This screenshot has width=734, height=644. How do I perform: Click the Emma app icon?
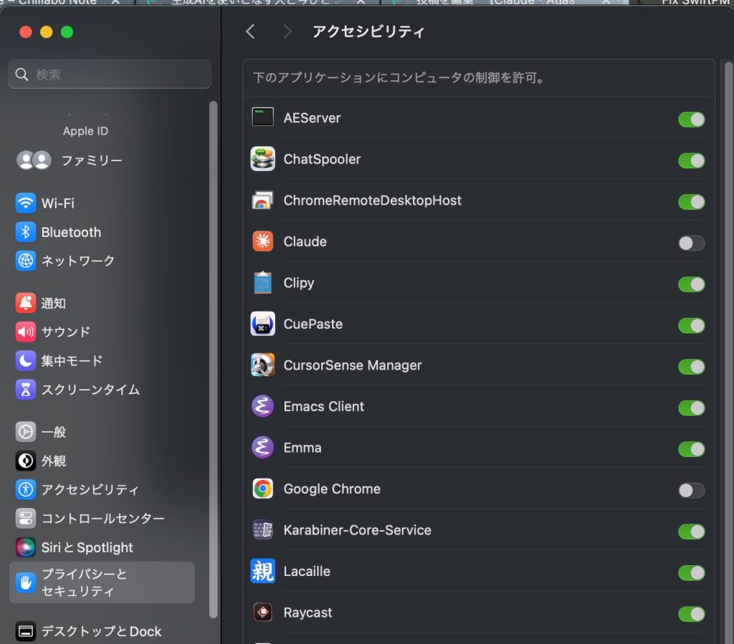click(x=262, y=447)
